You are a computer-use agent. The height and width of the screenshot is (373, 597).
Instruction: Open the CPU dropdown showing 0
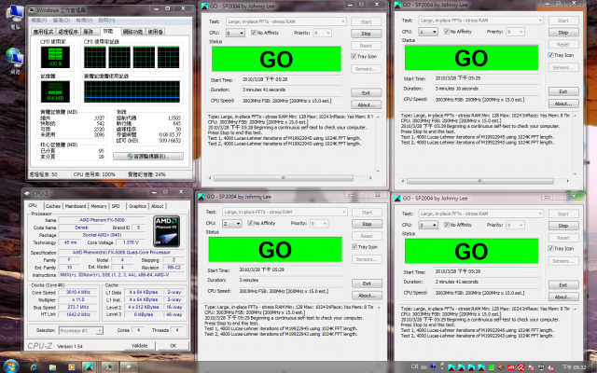(x=235, y=34)
